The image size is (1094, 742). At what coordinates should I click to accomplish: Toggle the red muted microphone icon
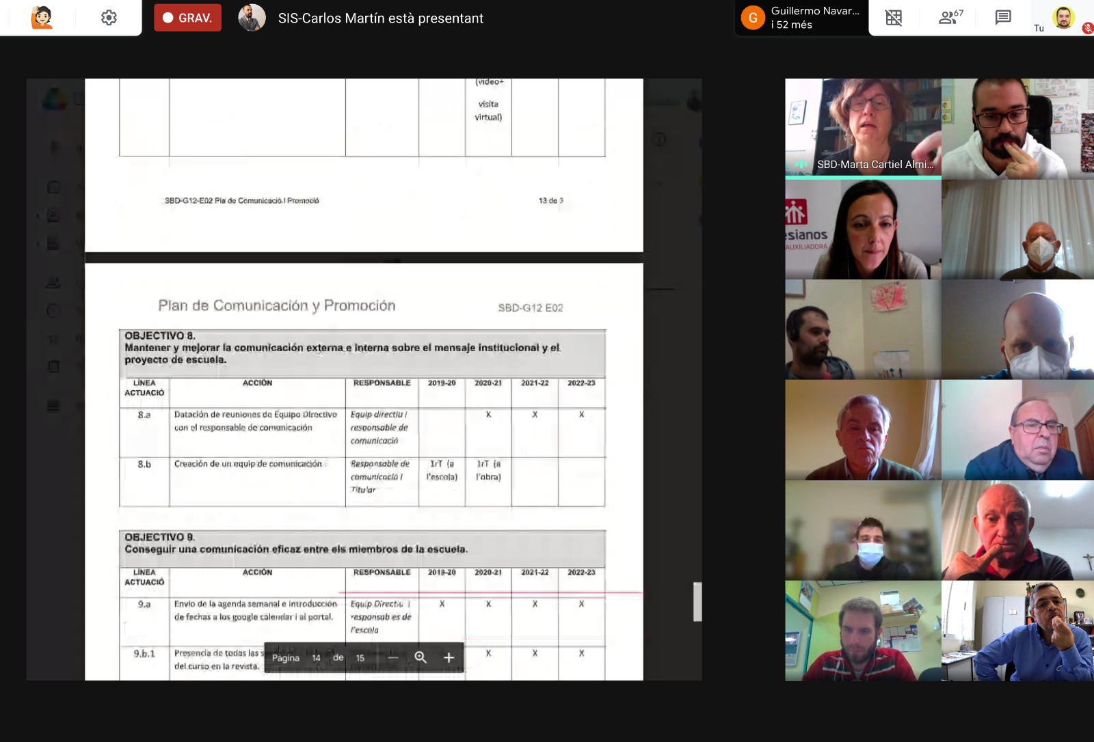(1087, 28)
